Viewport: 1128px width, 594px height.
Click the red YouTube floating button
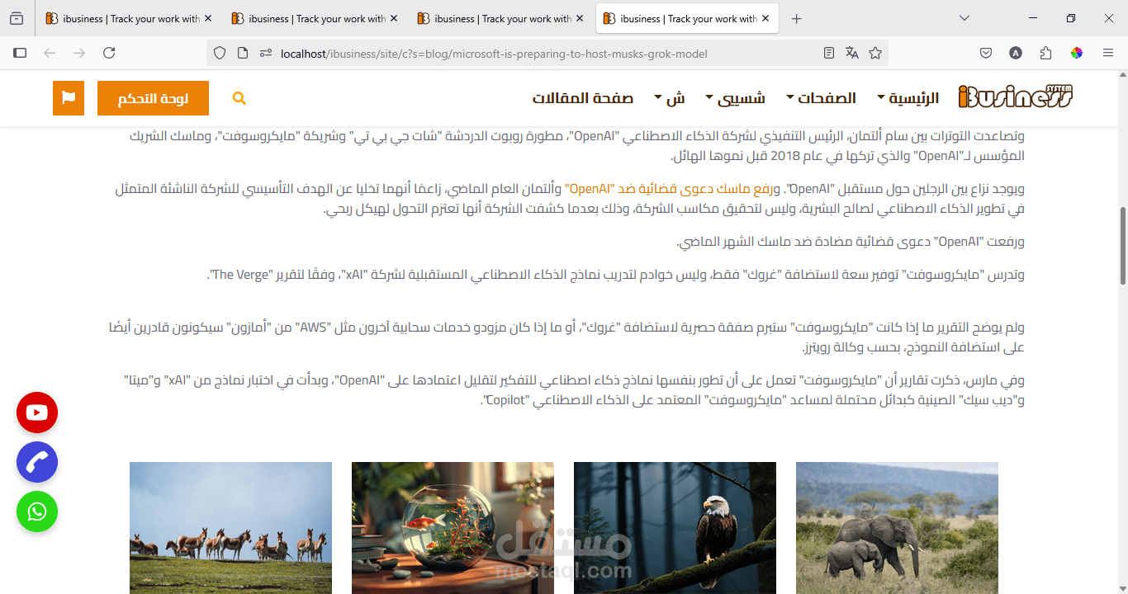(37, 412)
